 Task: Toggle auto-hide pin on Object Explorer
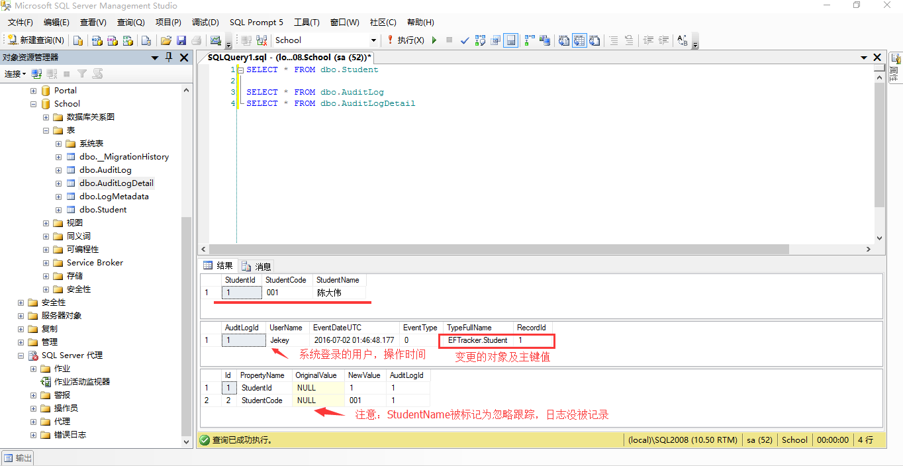point(168,58)
